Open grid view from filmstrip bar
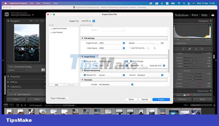219x126 pixels. click(x=18, y=105)
